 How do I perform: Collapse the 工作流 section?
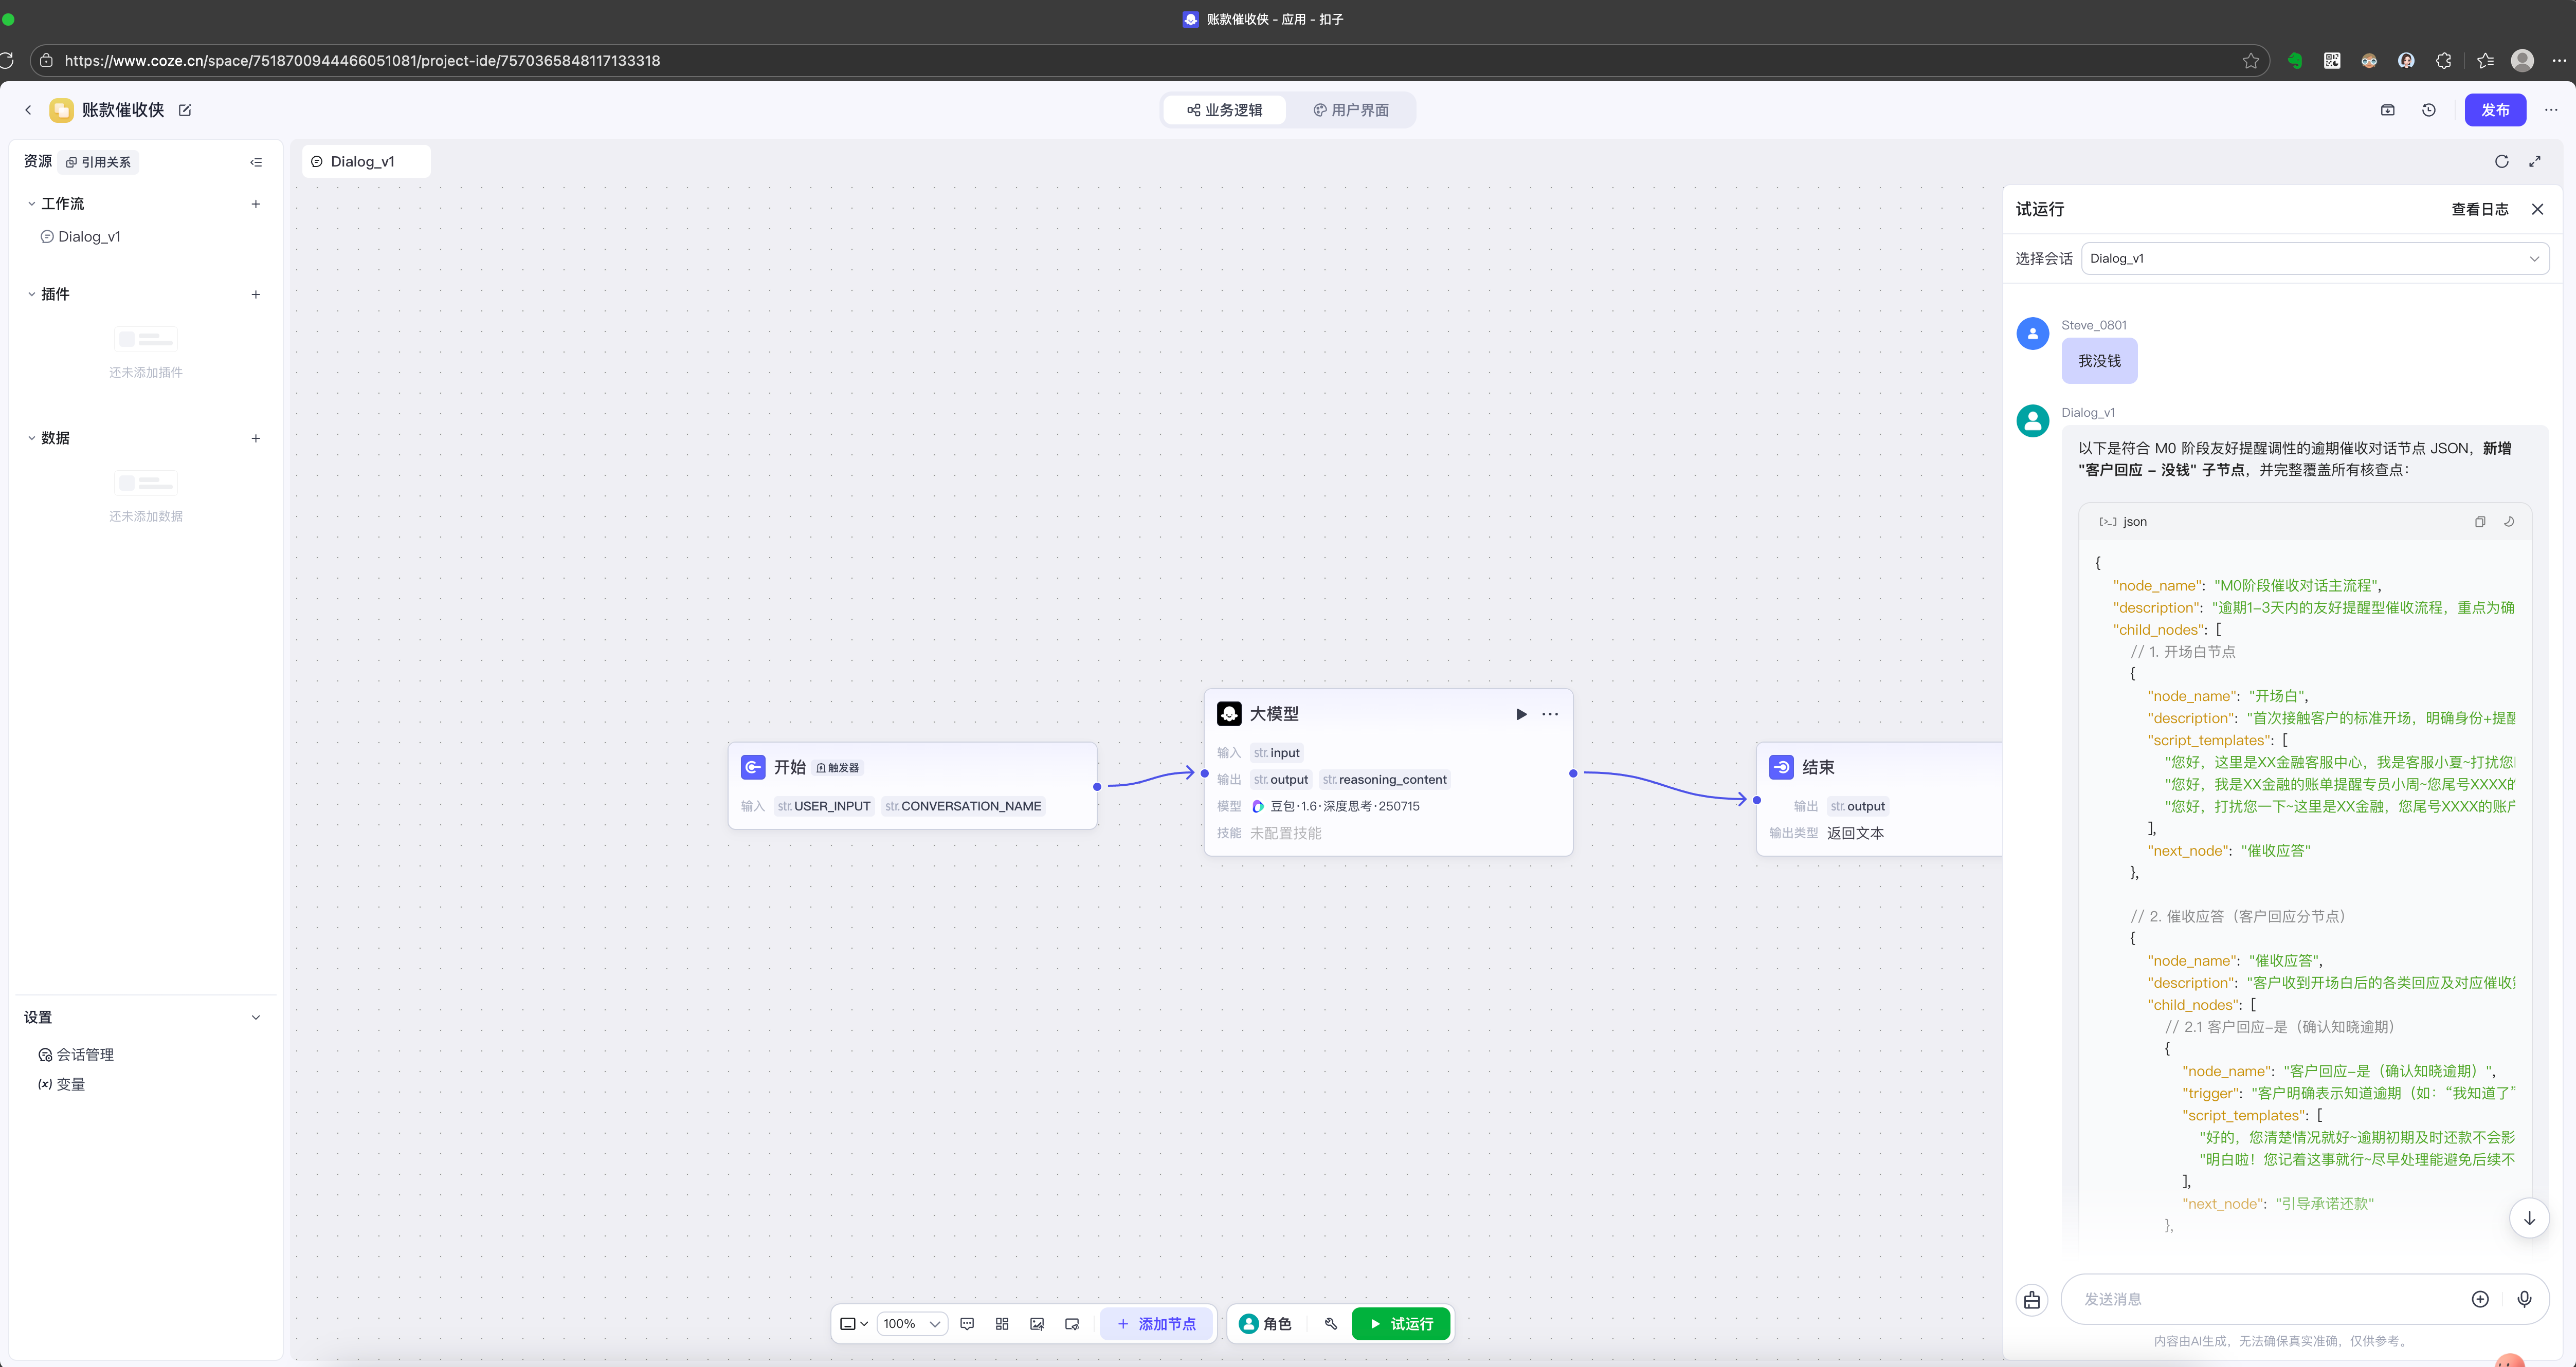click(x=32, y=204)
